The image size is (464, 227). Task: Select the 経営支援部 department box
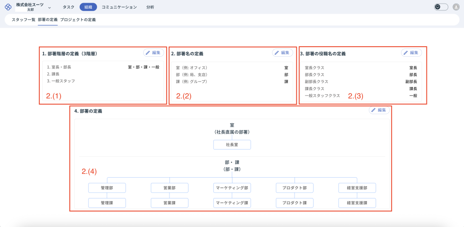click(x=357, y=188)
